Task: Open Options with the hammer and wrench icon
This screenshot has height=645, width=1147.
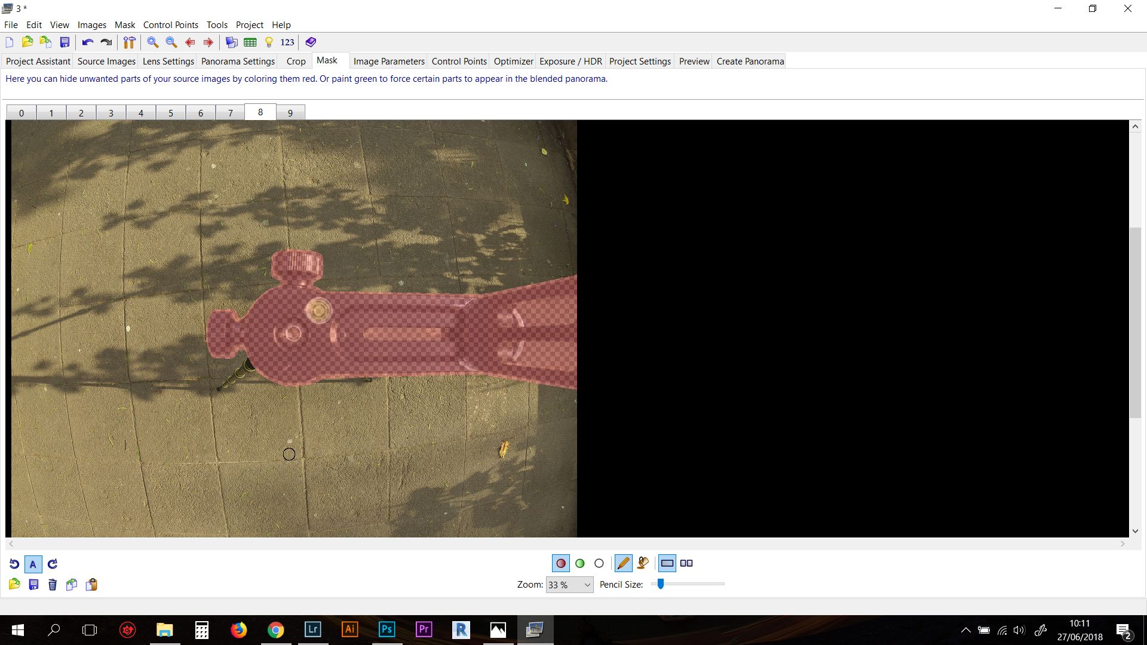Action: pos(129,42)
